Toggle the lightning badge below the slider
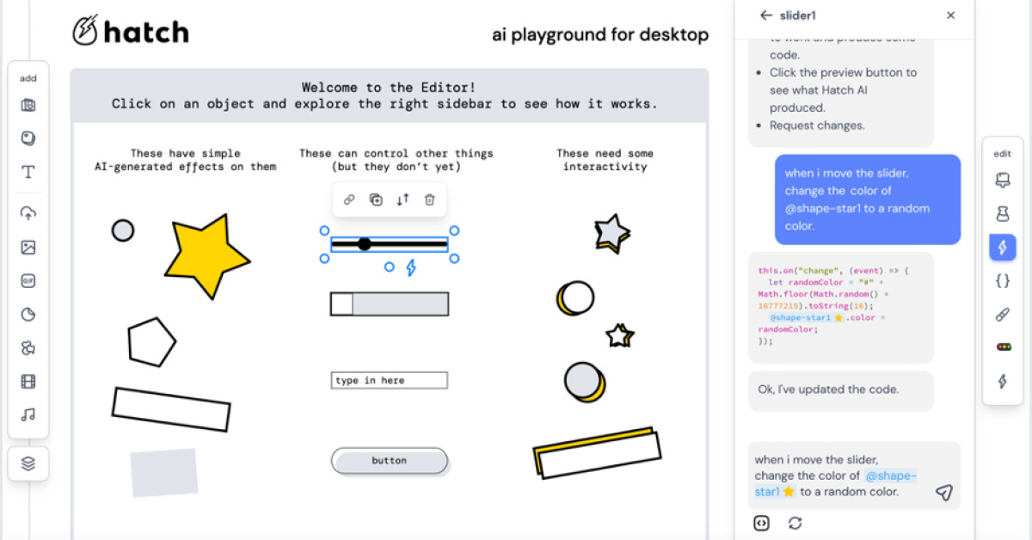 click(411, 267)
